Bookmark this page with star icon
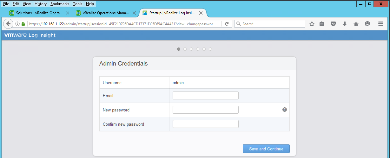Viewport: 390px width, 158px height. point(312,24)
